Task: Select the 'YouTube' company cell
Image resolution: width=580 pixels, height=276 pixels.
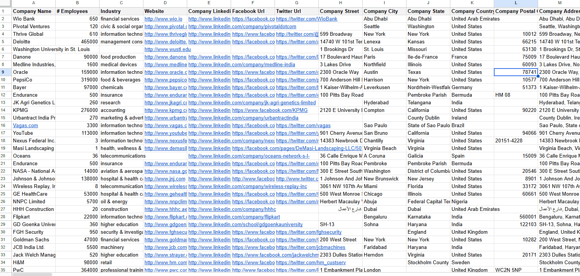Action: click(x=34, y=133)
